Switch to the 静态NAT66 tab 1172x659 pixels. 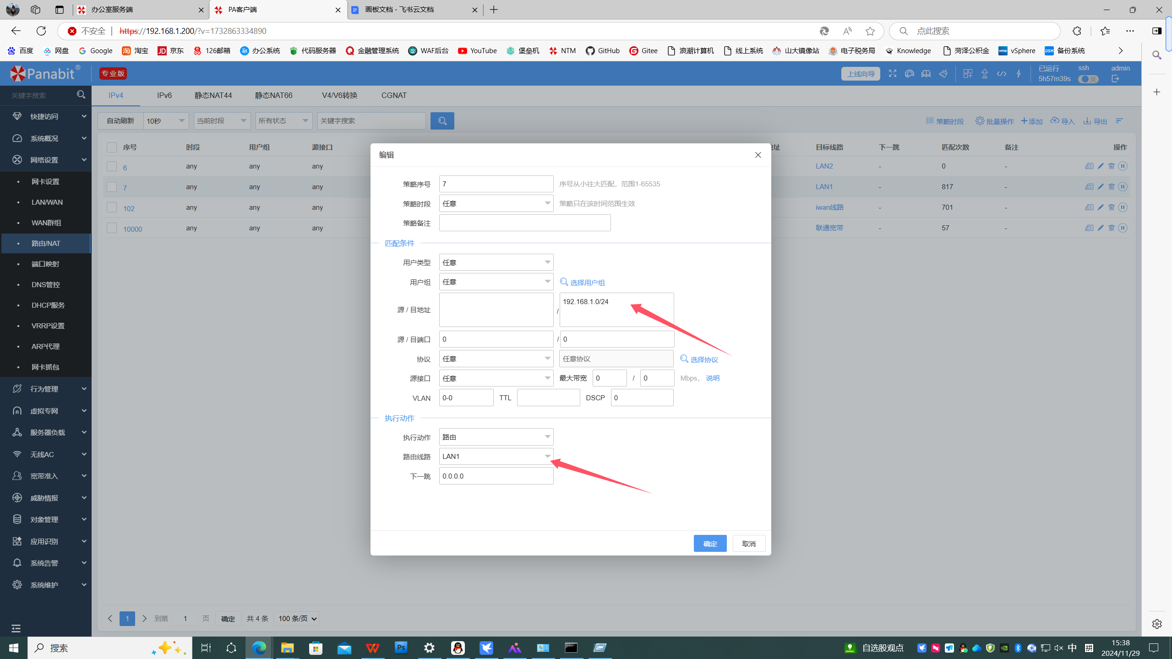coord(273,95)
